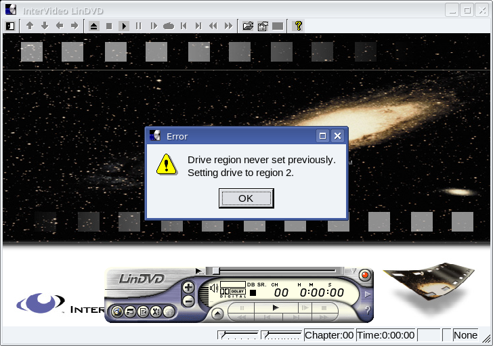This screenshot has height=346, width=493.
Task: Maximize the InterVideo LinDVD window
Action: tap(467, 10)
